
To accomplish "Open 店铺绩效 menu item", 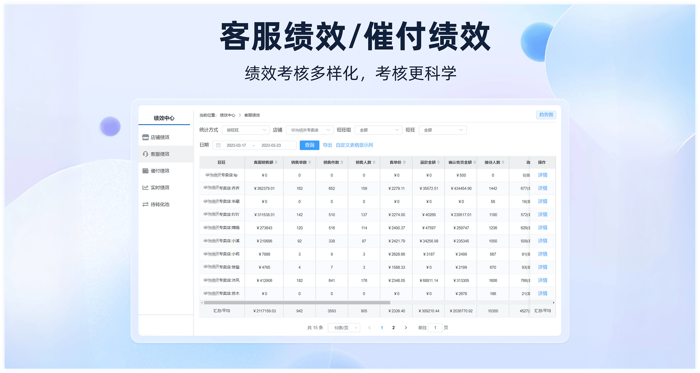I will pos(166,137).
